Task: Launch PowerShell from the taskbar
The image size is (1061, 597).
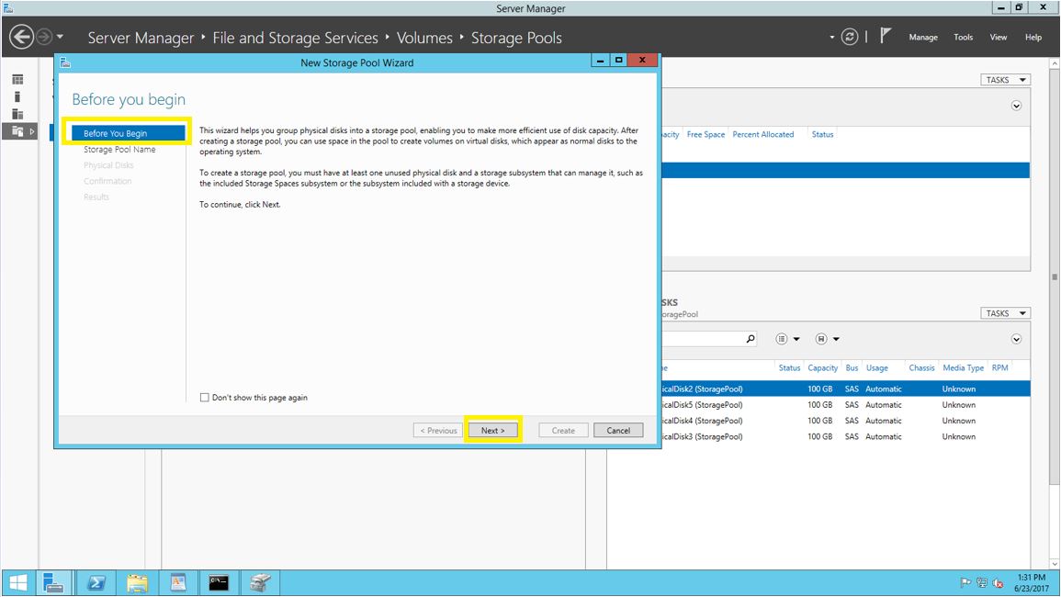Action: click(96, 582)
